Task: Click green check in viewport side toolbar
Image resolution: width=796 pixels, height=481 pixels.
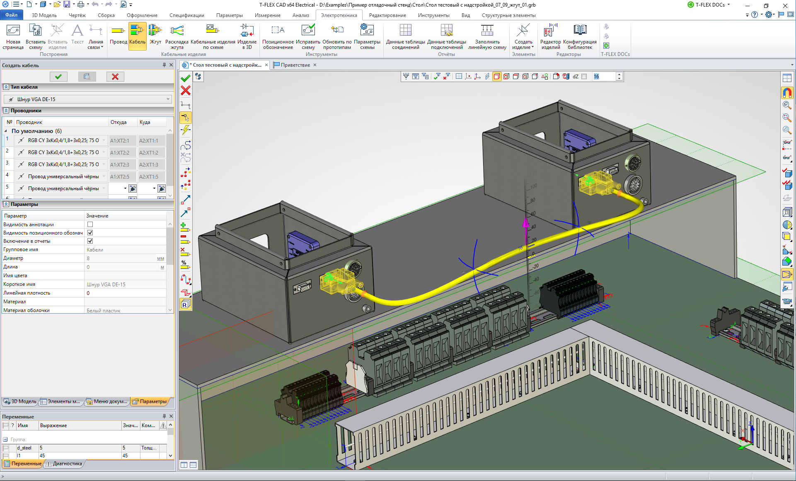Action: point(186,78)
